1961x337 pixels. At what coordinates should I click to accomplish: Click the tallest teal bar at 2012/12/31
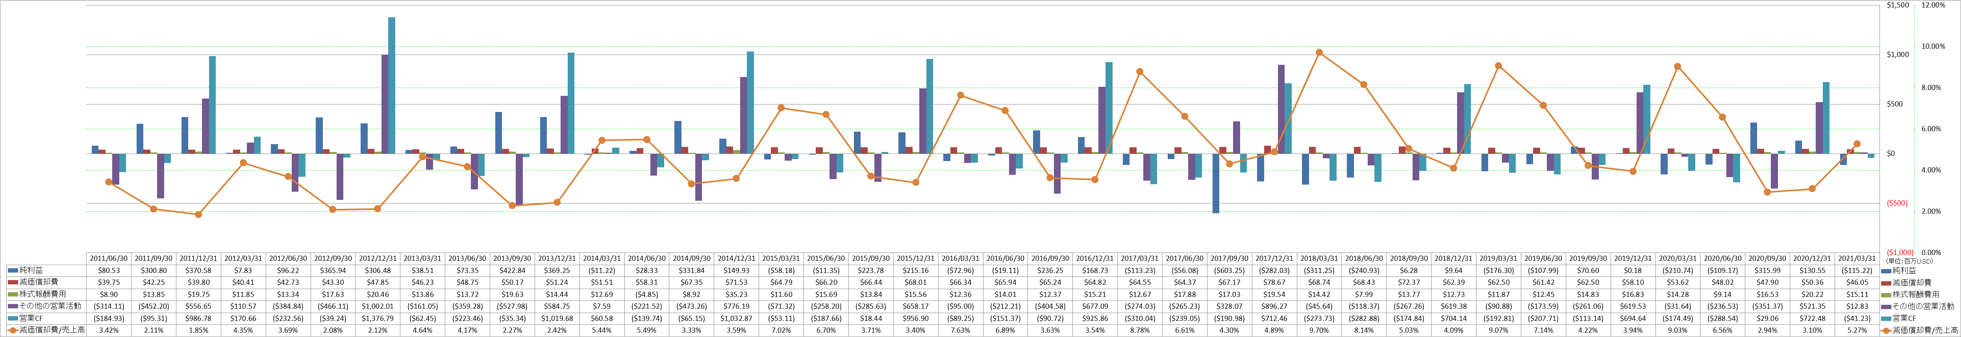(391, 86)
